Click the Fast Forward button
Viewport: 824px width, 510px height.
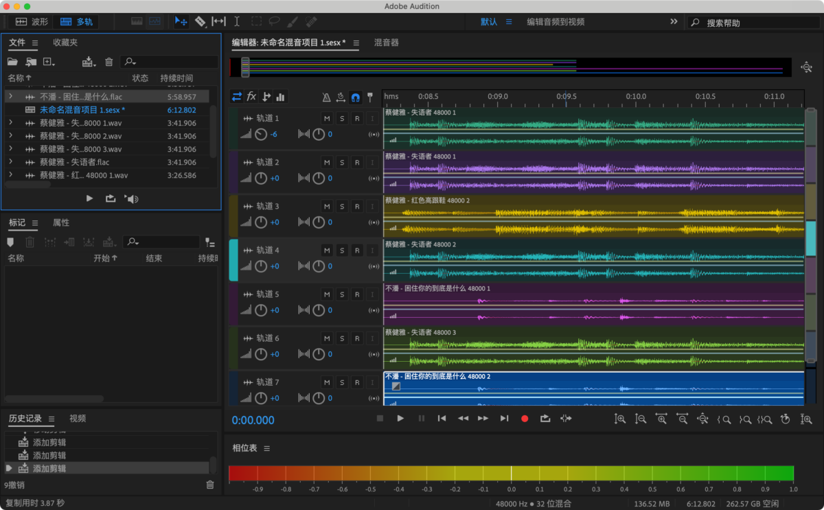click(483, 418)
